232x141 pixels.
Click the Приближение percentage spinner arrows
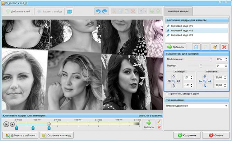(x=226, y=59)
